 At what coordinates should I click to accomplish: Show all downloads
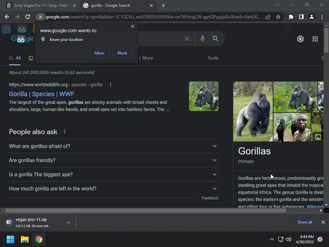click(305, 222)
